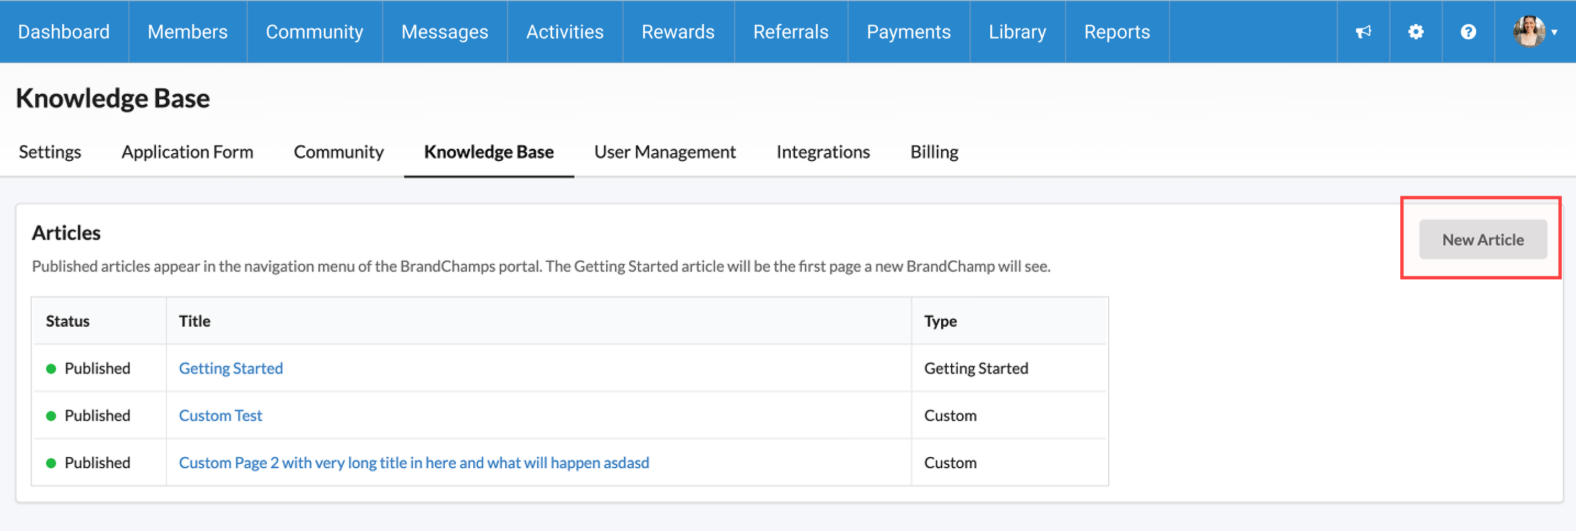Screen dimensions: 1576x531
Task: Switch to the Settings tab
Action: tap(50, 151)
